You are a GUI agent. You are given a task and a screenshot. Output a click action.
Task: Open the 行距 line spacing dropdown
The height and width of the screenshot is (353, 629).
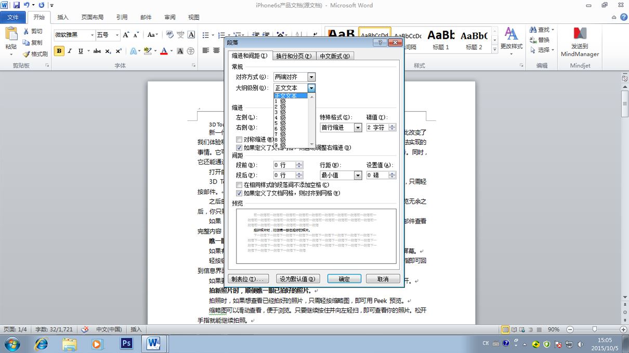click(358, 175)
